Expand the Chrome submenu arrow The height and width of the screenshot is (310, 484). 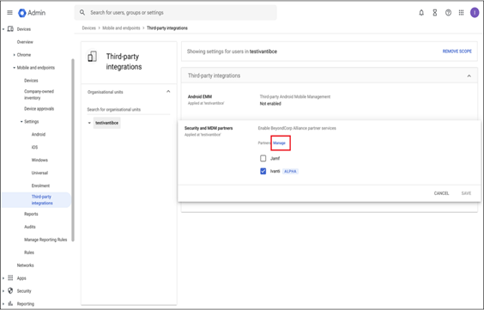[14, 55]
